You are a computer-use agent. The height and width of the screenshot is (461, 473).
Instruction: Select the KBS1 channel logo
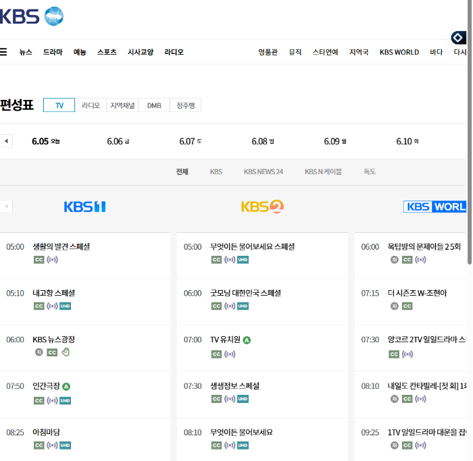(x=84, y=207)
